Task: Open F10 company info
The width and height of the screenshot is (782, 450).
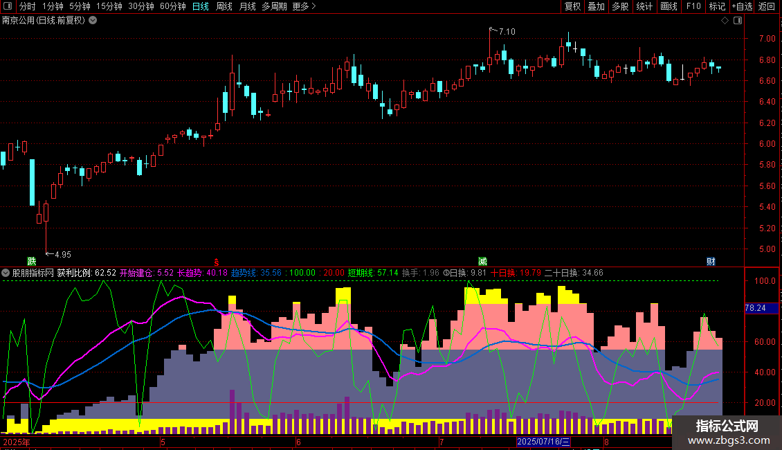Action: pyautogui.click(x=693, y=6)
